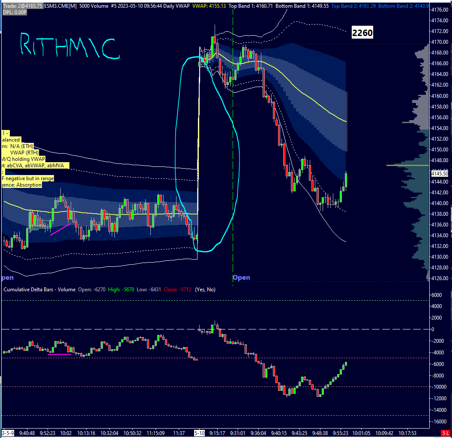Select the 'M/Q holding VWAP' note

tap(23, 159)
